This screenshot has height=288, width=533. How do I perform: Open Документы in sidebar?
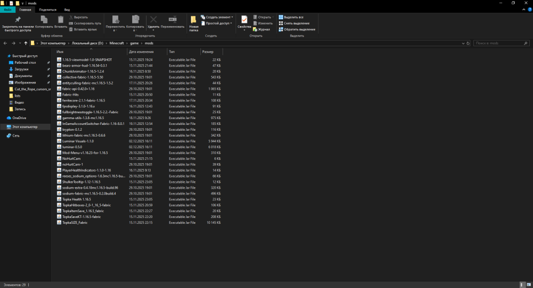[x=23, y=76]
